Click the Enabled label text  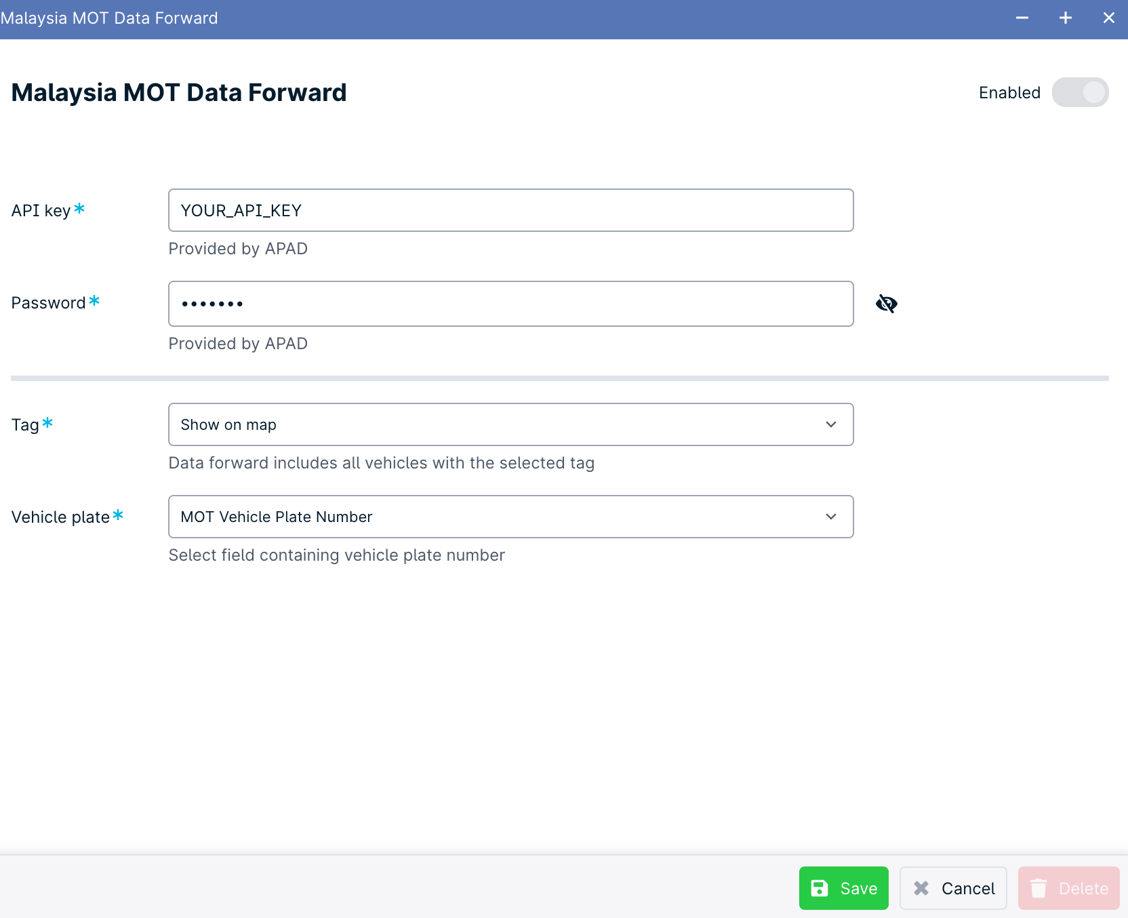tap(1009, 93)
